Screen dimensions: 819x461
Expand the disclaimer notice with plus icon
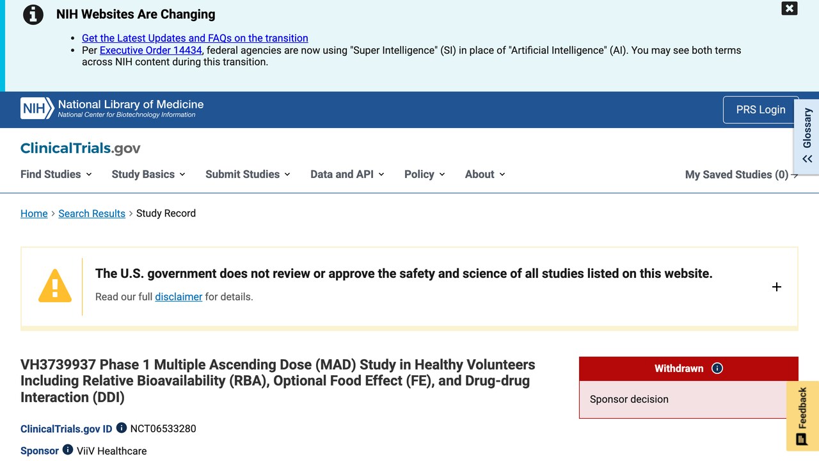(777, 287)
